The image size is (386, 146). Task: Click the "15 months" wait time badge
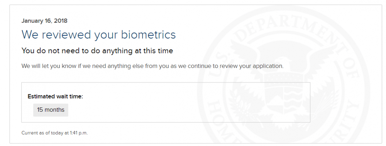51,110
